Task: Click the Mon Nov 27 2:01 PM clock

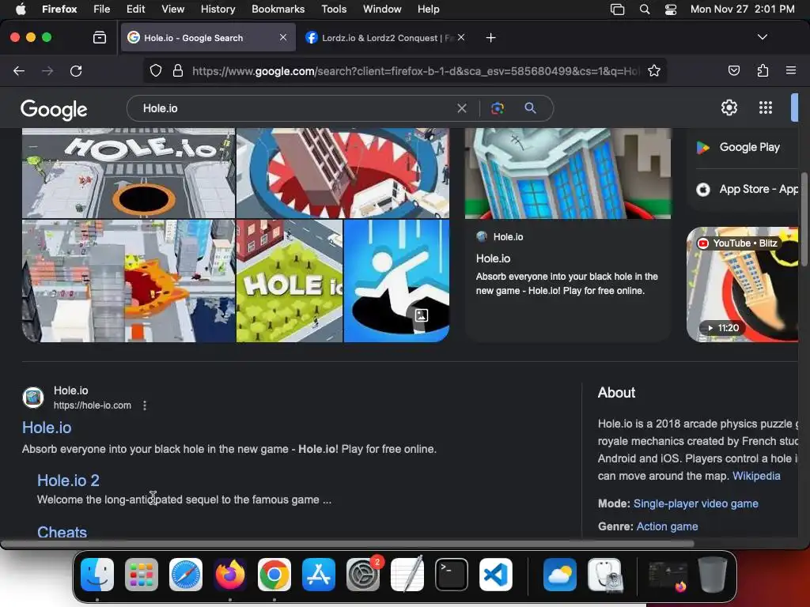Action: pyautogui.click(x=742, y=9)
